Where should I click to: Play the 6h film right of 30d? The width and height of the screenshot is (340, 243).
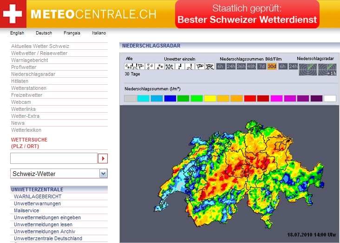coord(283,66)
